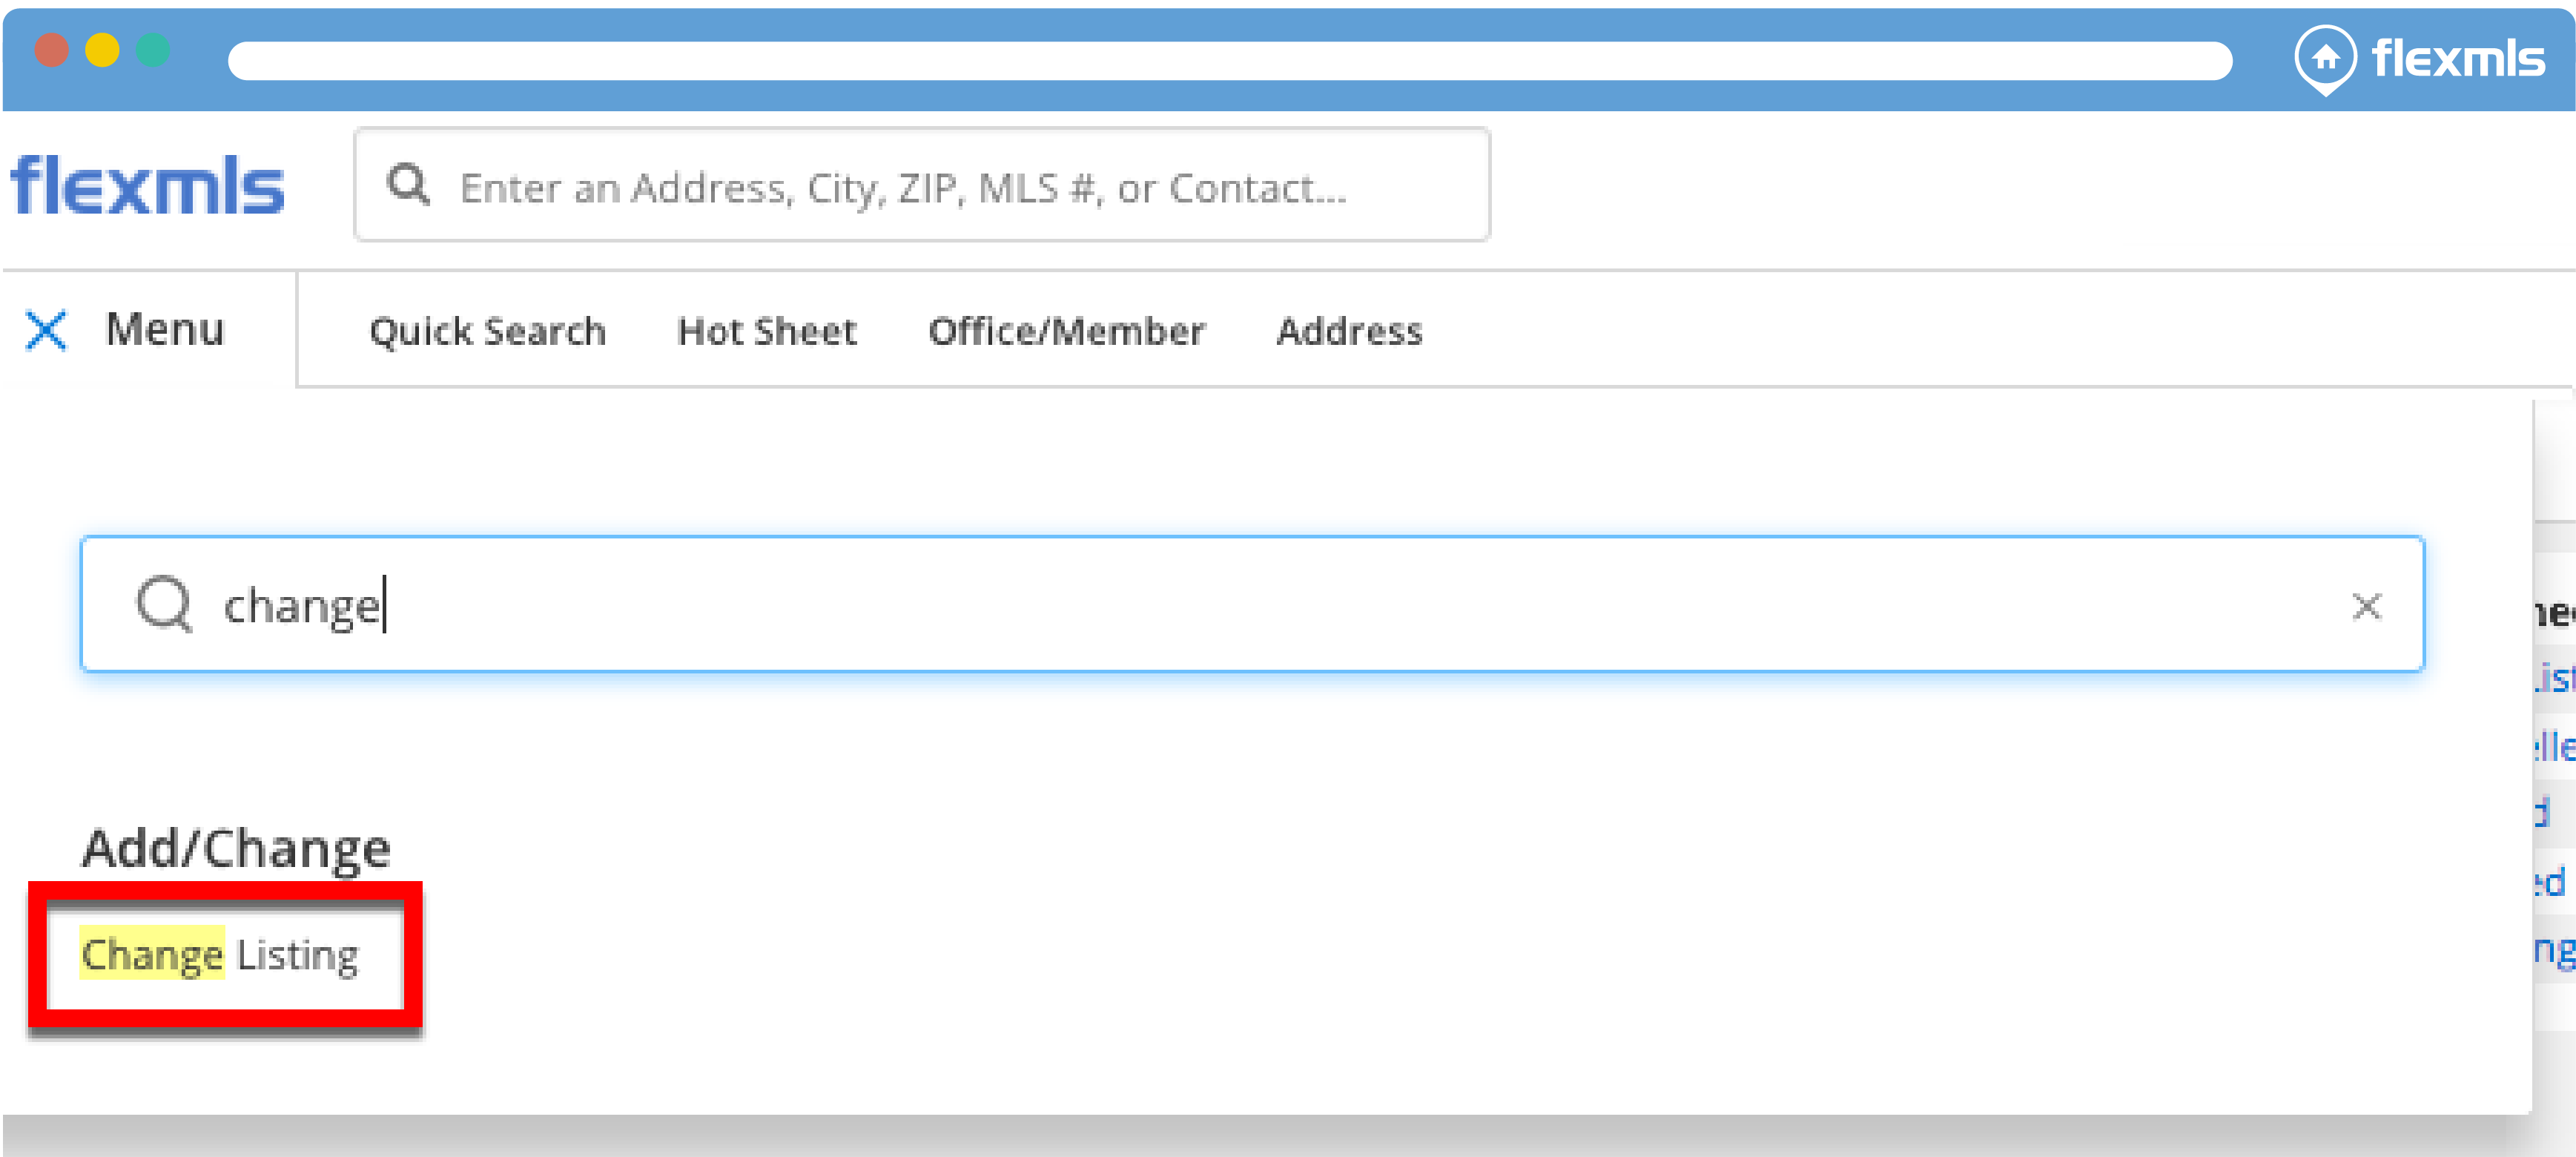
Task: Focus the Address, City, ZIP search field
Action: [x=920, y=187]
